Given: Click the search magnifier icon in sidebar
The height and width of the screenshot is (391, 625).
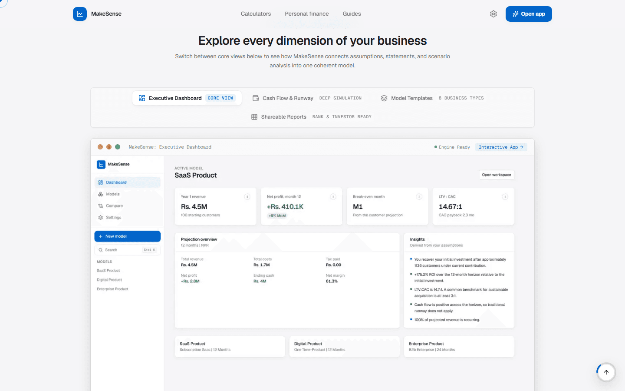Looking at the screenshot, I should pos(101,250).
